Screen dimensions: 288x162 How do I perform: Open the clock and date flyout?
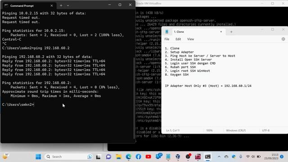point(271,157)
